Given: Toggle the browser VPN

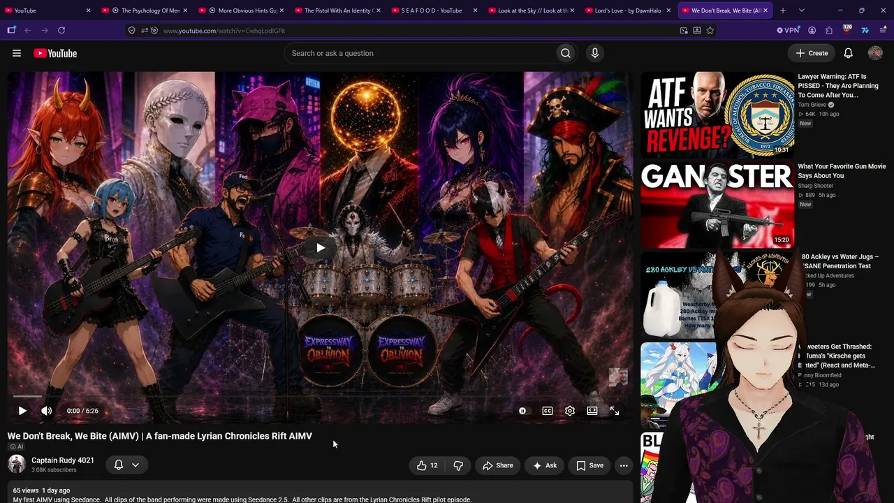Looking at the screenshot, I should click(788, 31).
